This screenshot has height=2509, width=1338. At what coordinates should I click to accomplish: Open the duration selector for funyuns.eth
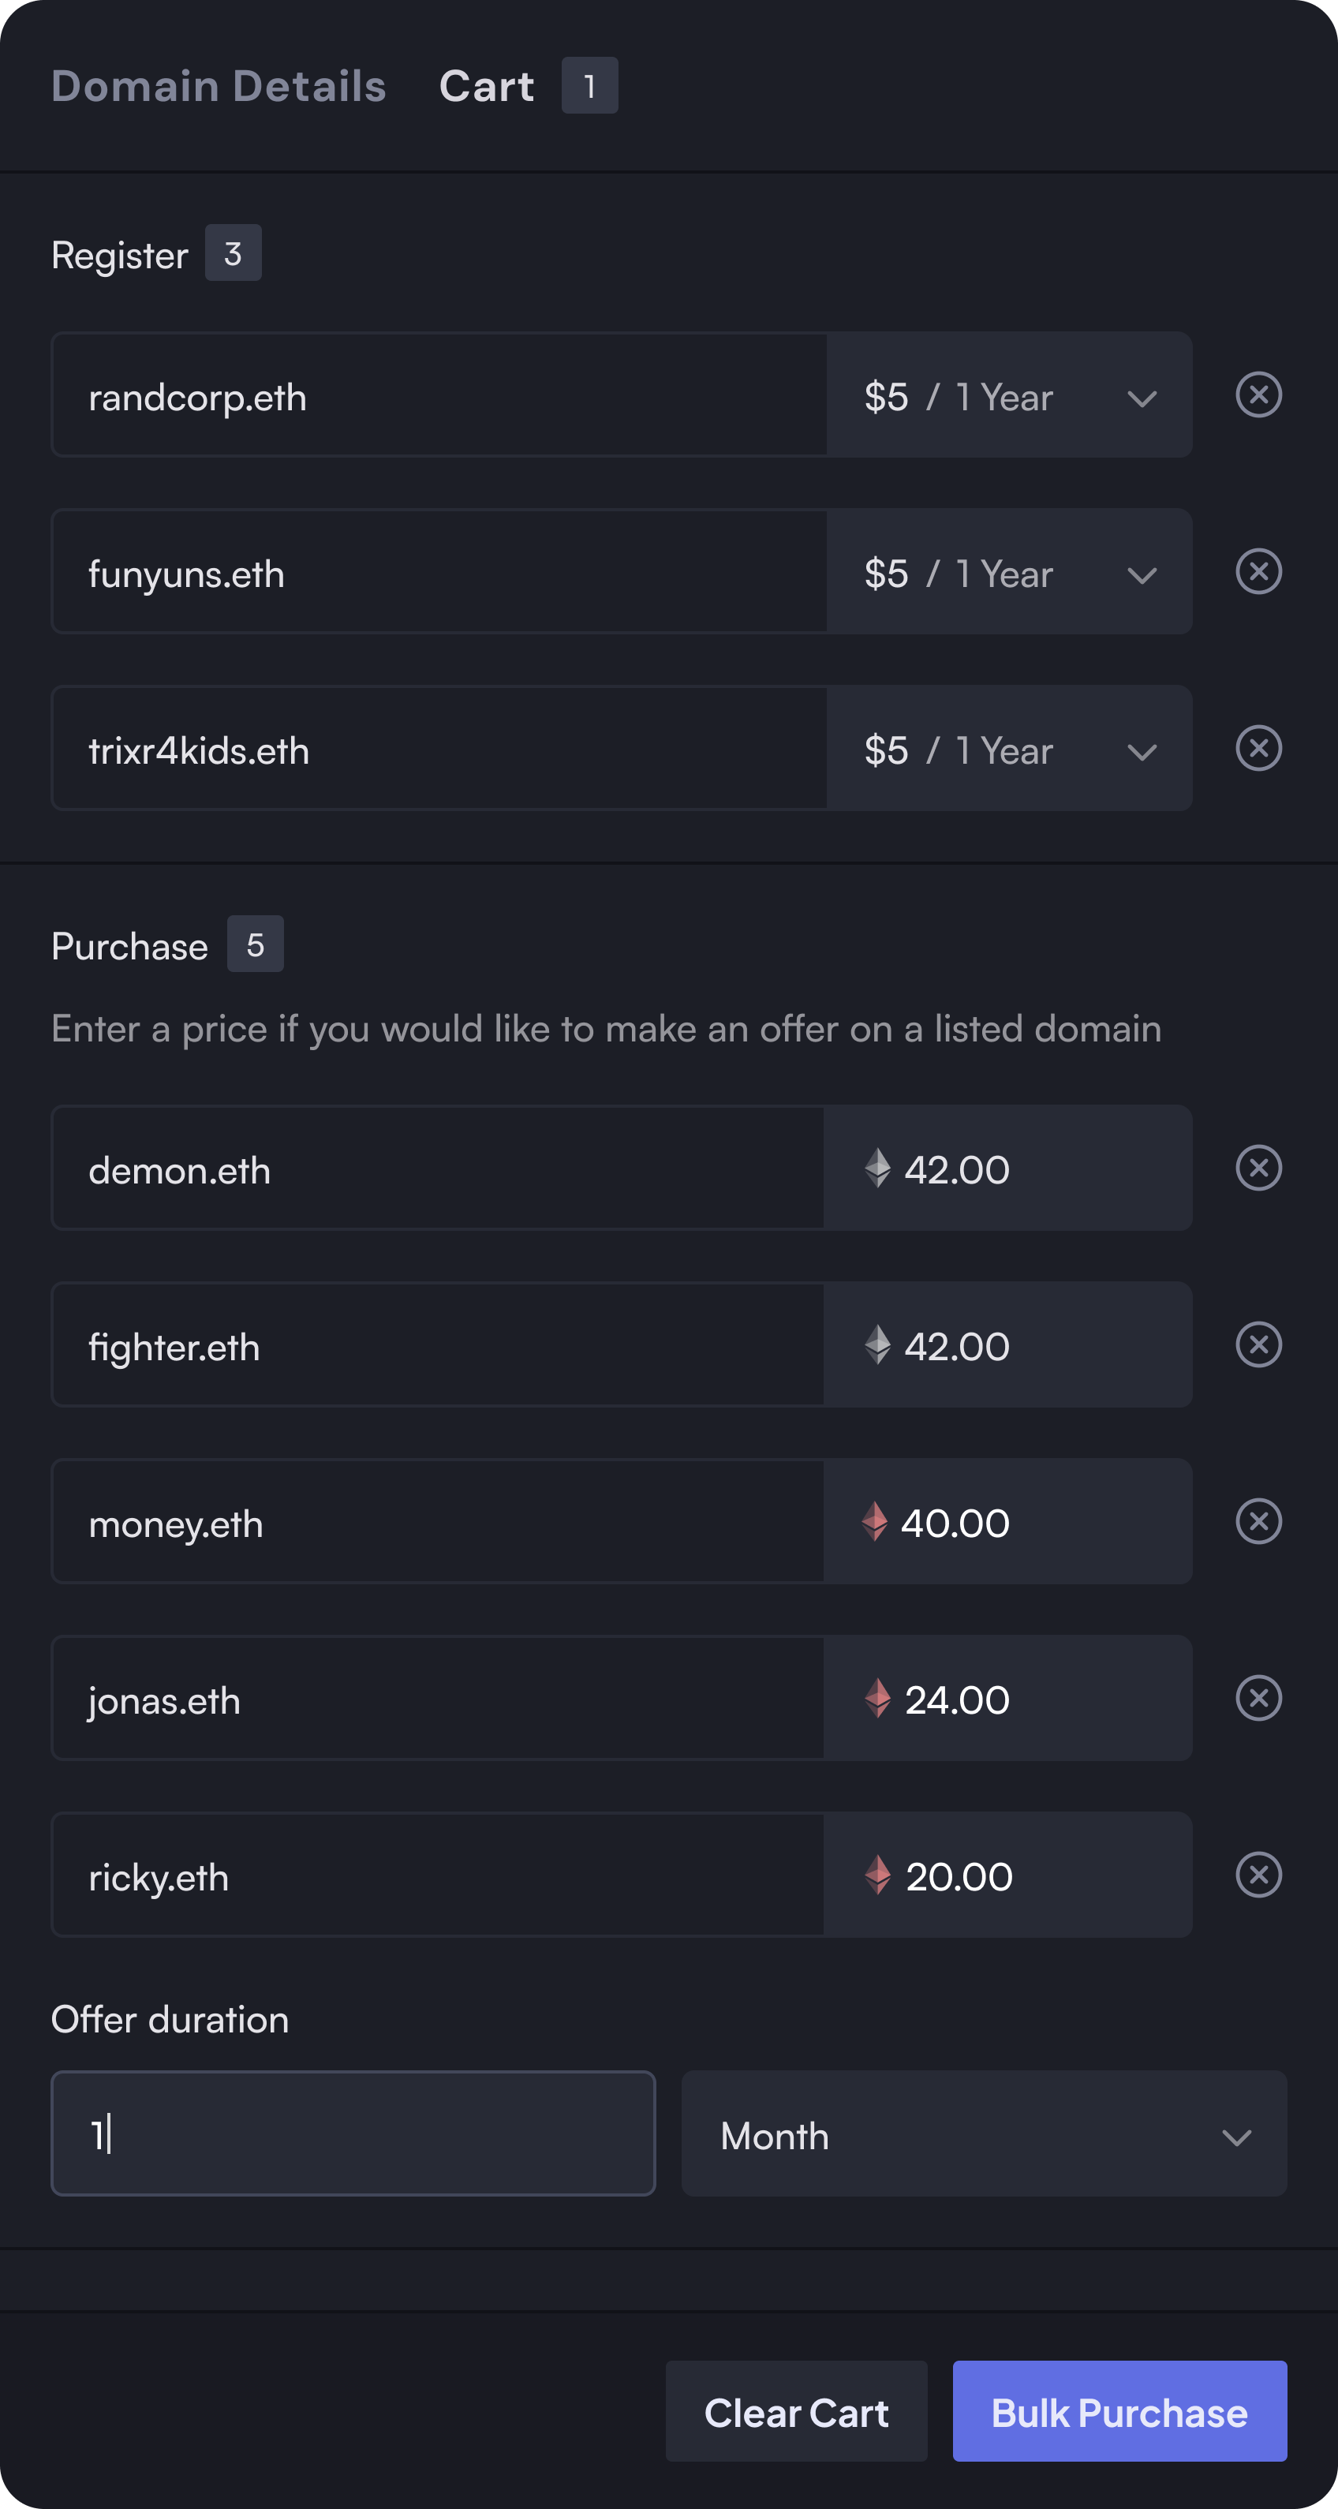[x=1142, y=574]
